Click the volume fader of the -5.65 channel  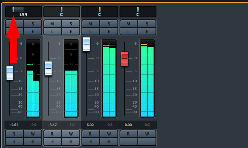[x=10, y=73]
